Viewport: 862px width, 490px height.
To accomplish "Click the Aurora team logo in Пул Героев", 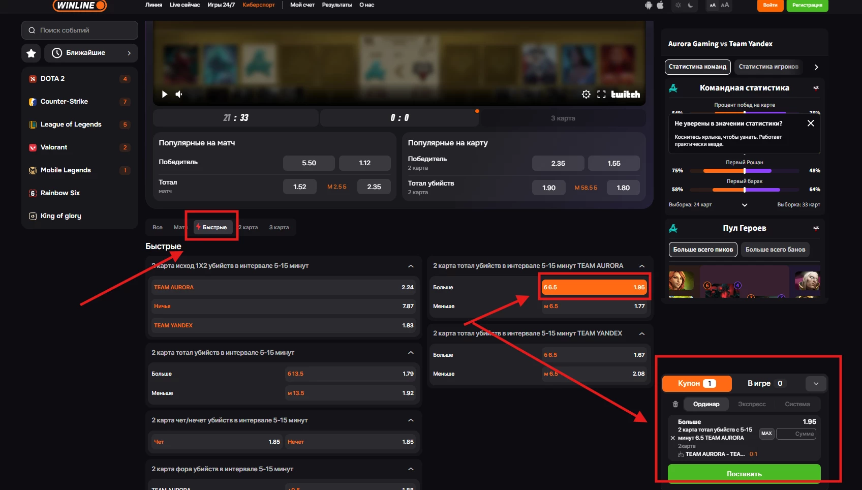I will click(673, 228).
